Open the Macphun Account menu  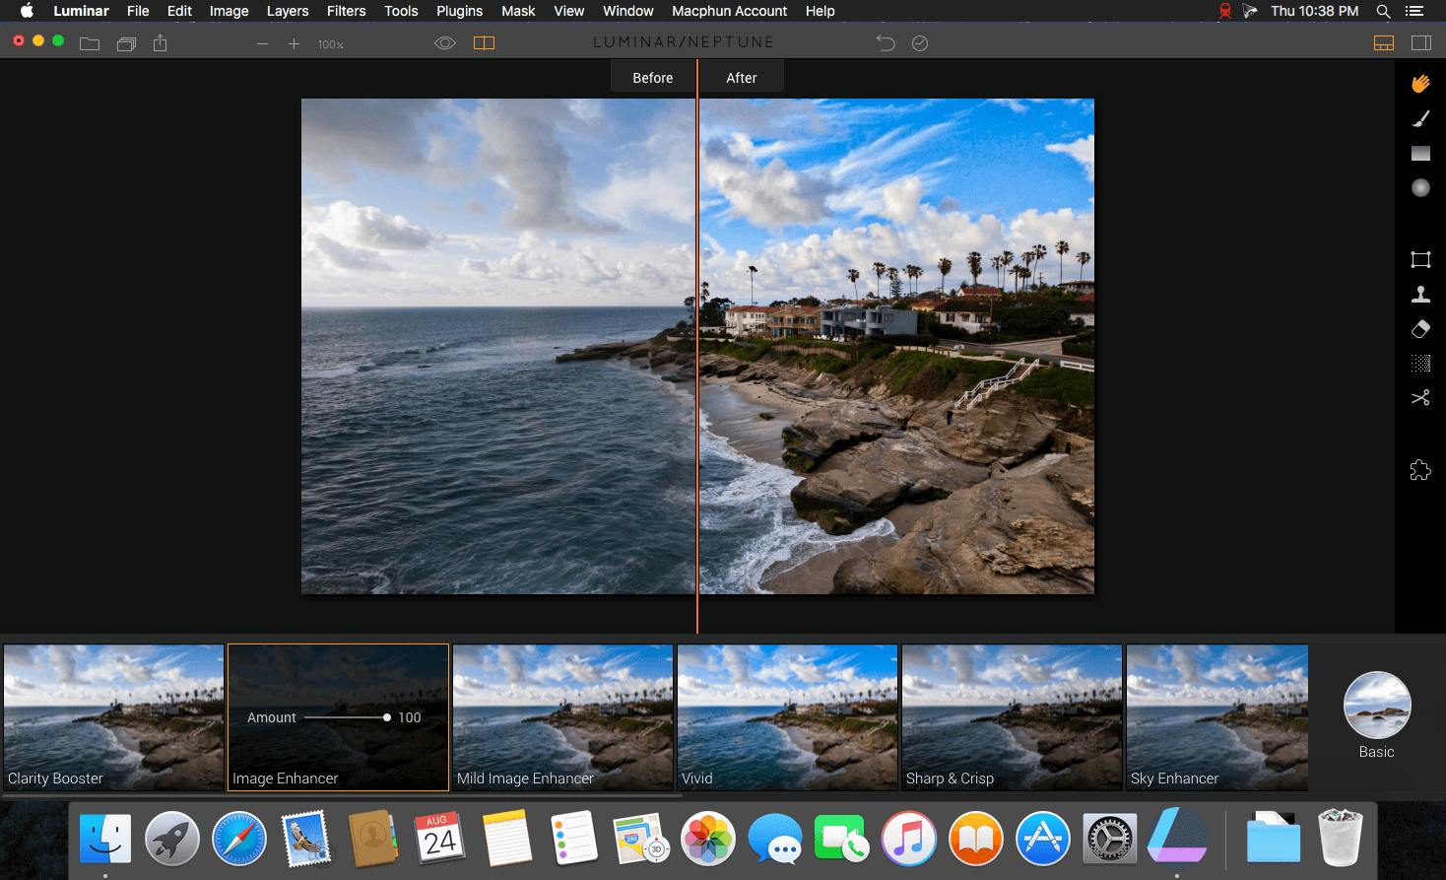[729, 11]
